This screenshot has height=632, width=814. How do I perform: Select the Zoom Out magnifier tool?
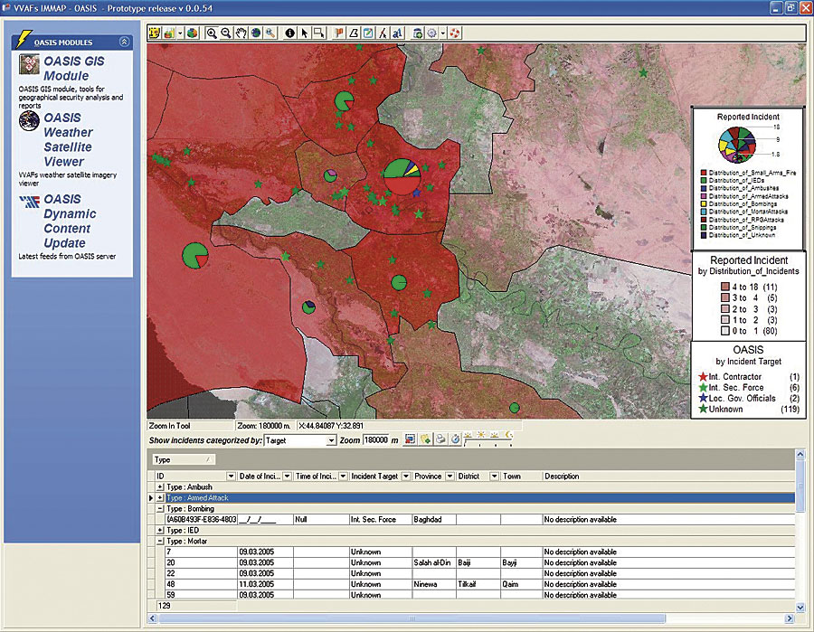click(x=225, y=33)
